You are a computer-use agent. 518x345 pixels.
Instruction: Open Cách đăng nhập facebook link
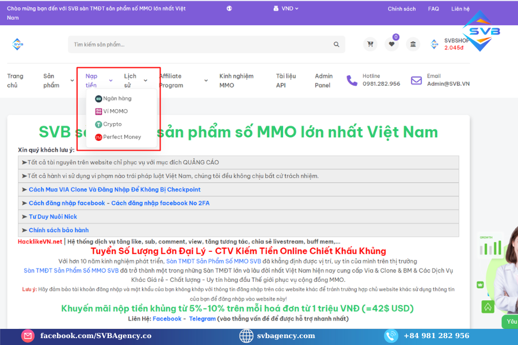[x=67, y=203]
